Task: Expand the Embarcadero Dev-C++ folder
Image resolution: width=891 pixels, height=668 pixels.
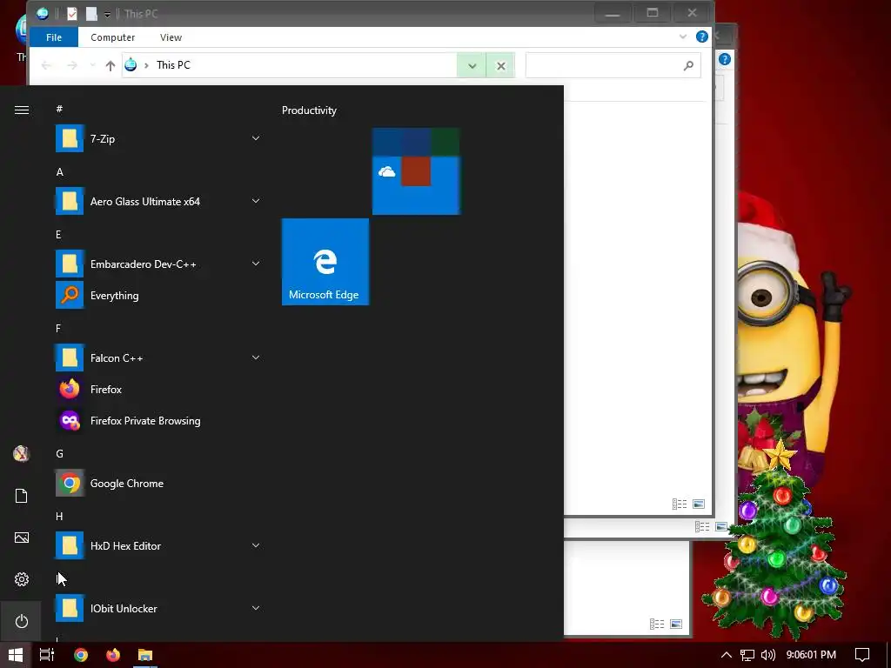Action: pyautogui.click(x=256, y=264)
